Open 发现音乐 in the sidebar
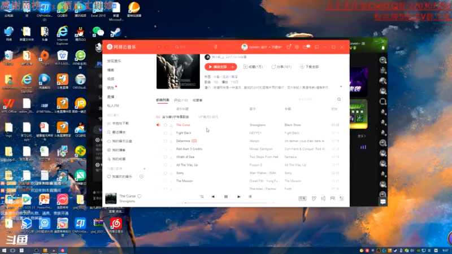 tap(114, 61)
